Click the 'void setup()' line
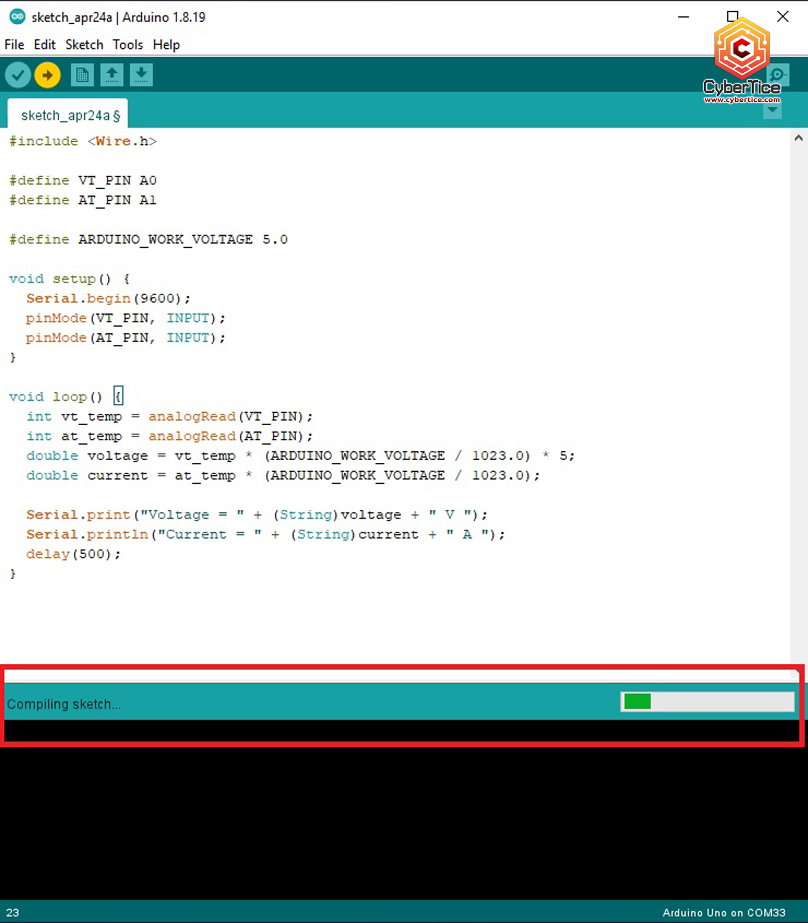The image size is (808, 923). point(69,279)
